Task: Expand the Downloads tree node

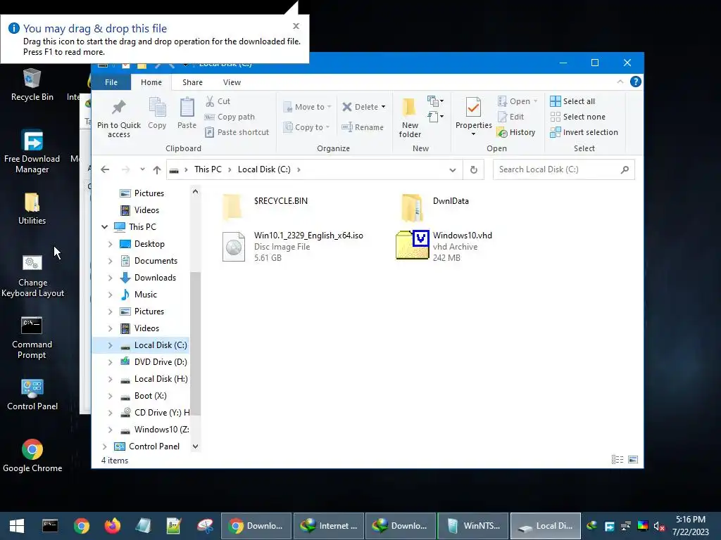Action: pos(111,278)
